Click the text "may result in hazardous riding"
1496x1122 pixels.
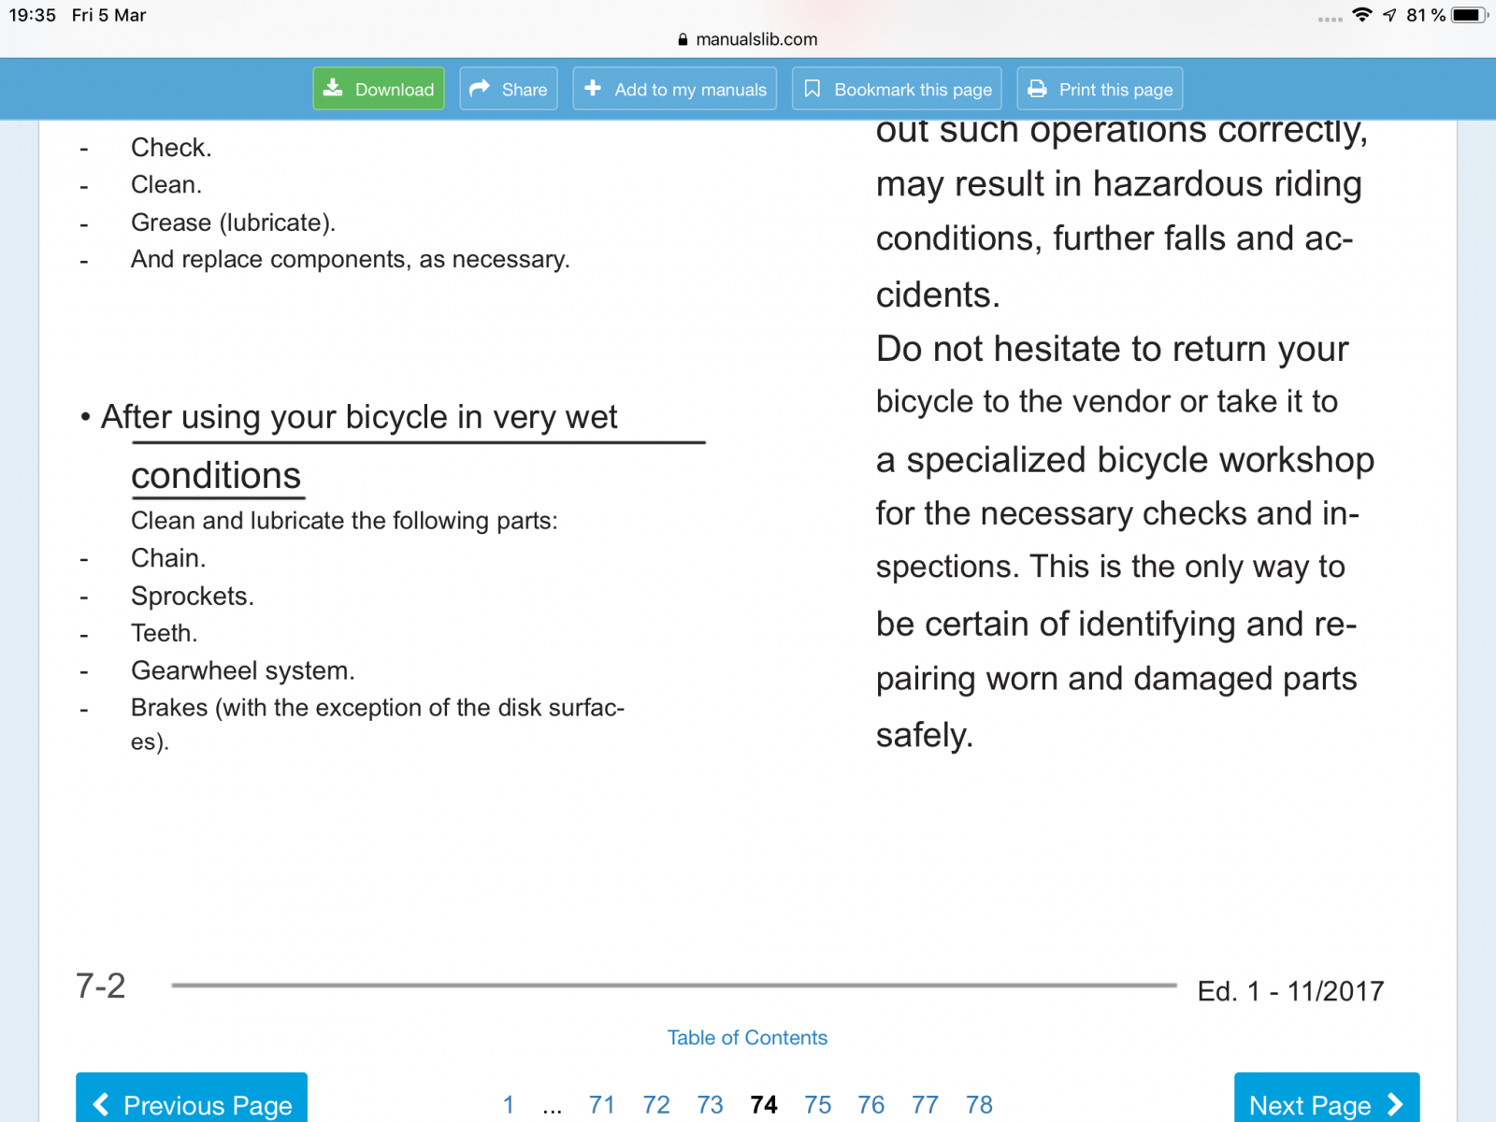(1119, 184)
